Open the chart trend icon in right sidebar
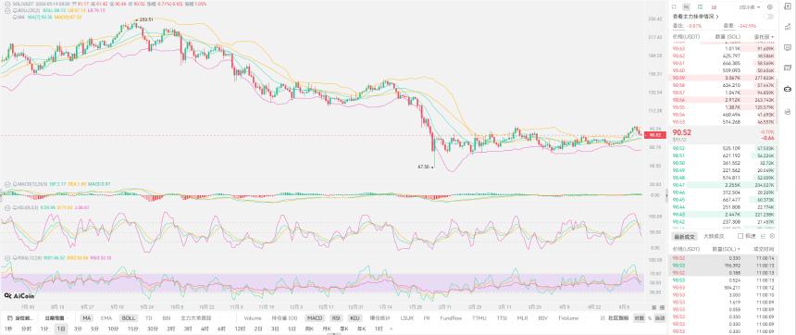This screenshot has height=335, width=796. click(x=788, y=27)
